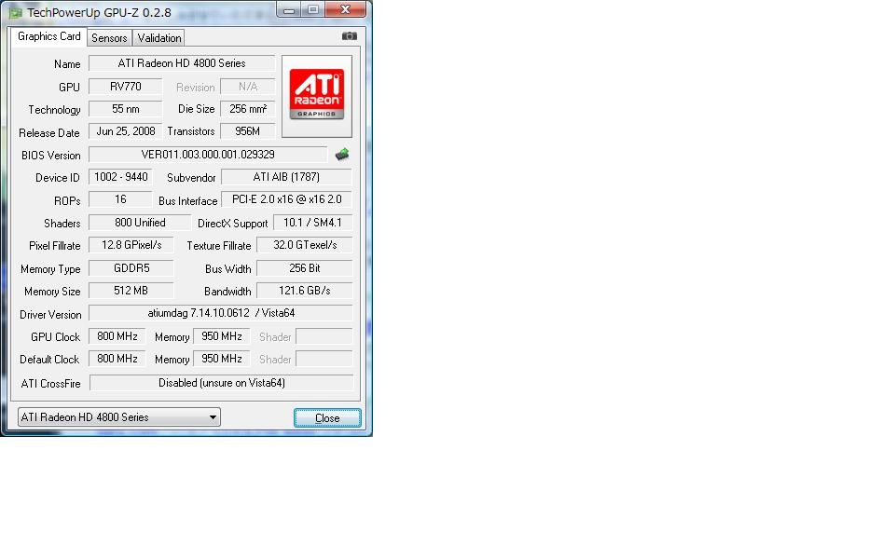Minimize the GPU-Z window
The width and height of the screenshot is (895, 559).
[x=289, y=9]
